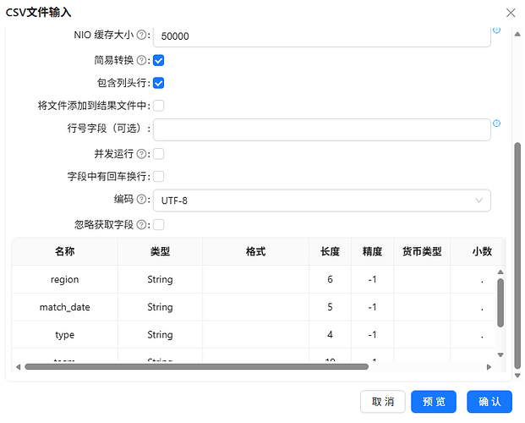This screenshot has width=525, height=423.
Task: Click help icon beside 并发运行
Action: (x=142, y=154)
